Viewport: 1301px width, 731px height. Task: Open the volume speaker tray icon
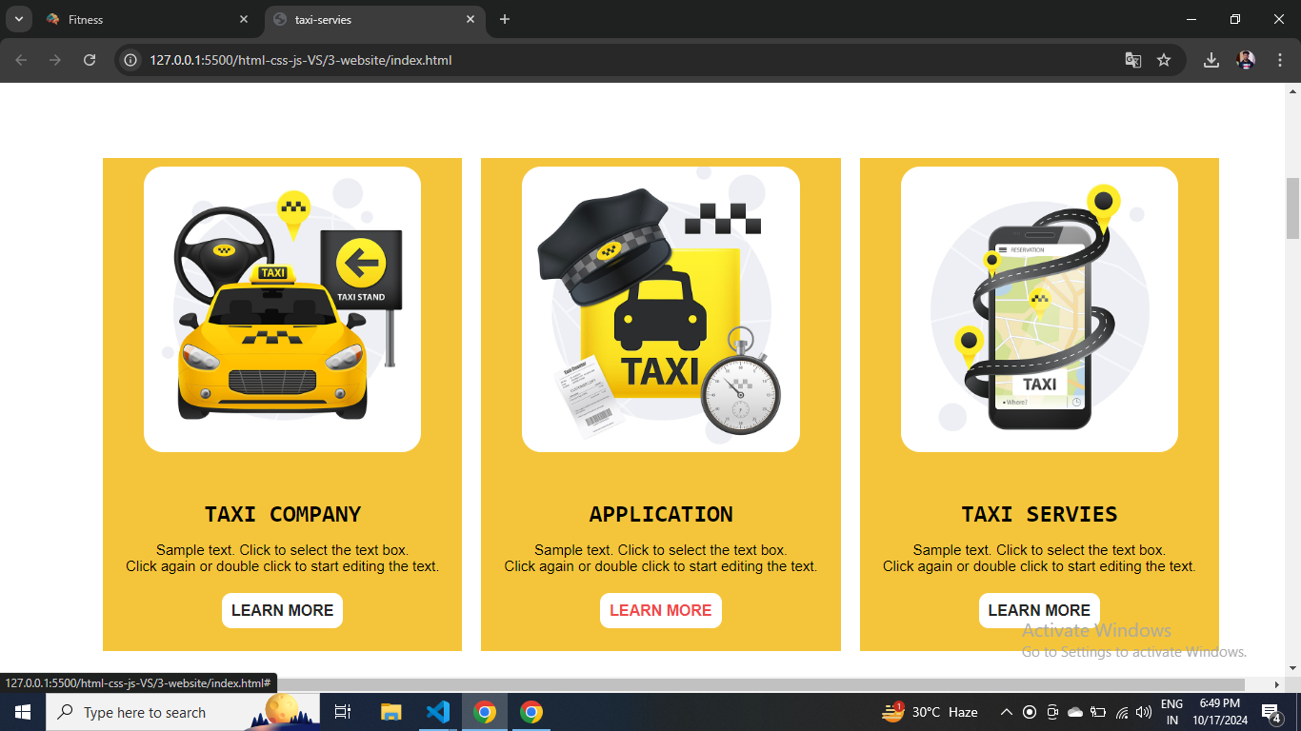(x=1144, y=712)
